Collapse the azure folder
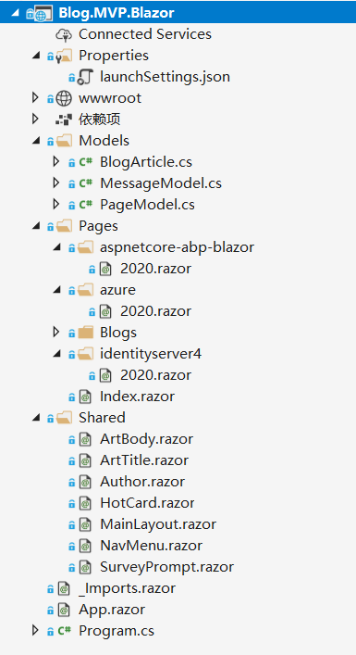Viewport: 356px width, 655px height. [57, 290]
